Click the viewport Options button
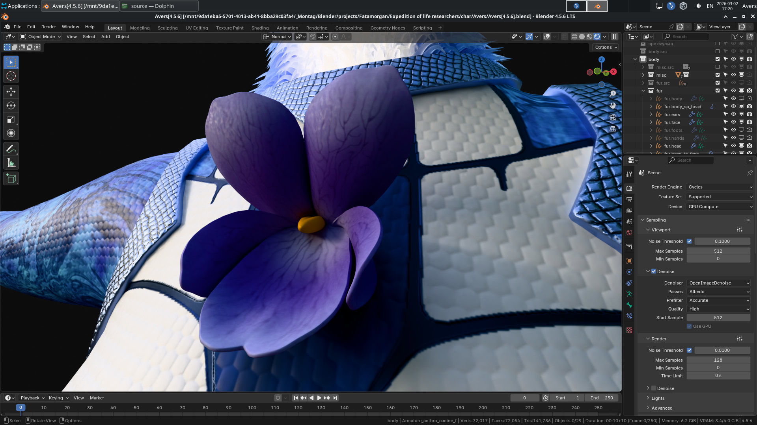The image size is (757, 425). pos(606,47)
